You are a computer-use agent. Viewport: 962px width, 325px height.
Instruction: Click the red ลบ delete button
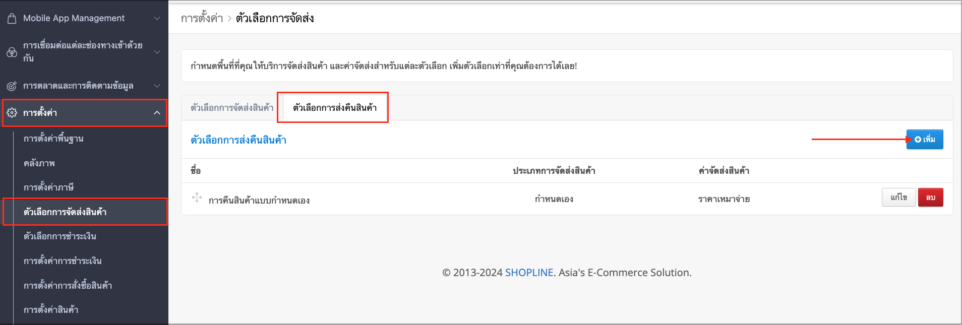click(x=931, y=198)
